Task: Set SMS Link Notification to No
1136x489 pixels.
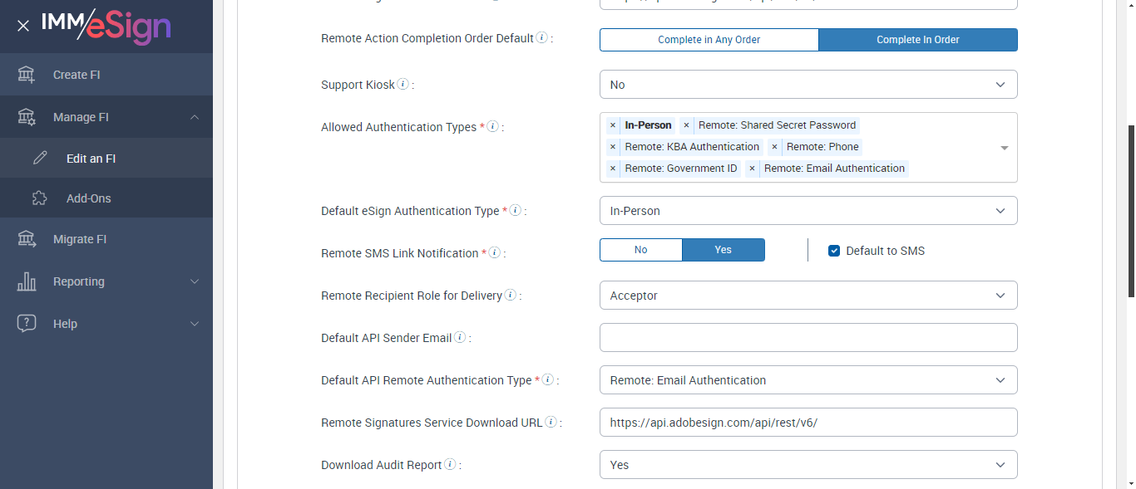Action: 640,250
